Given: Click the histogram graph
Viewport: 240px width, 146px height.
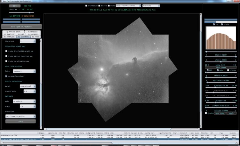Looking at the screenshot, I should tap(220, 38).
